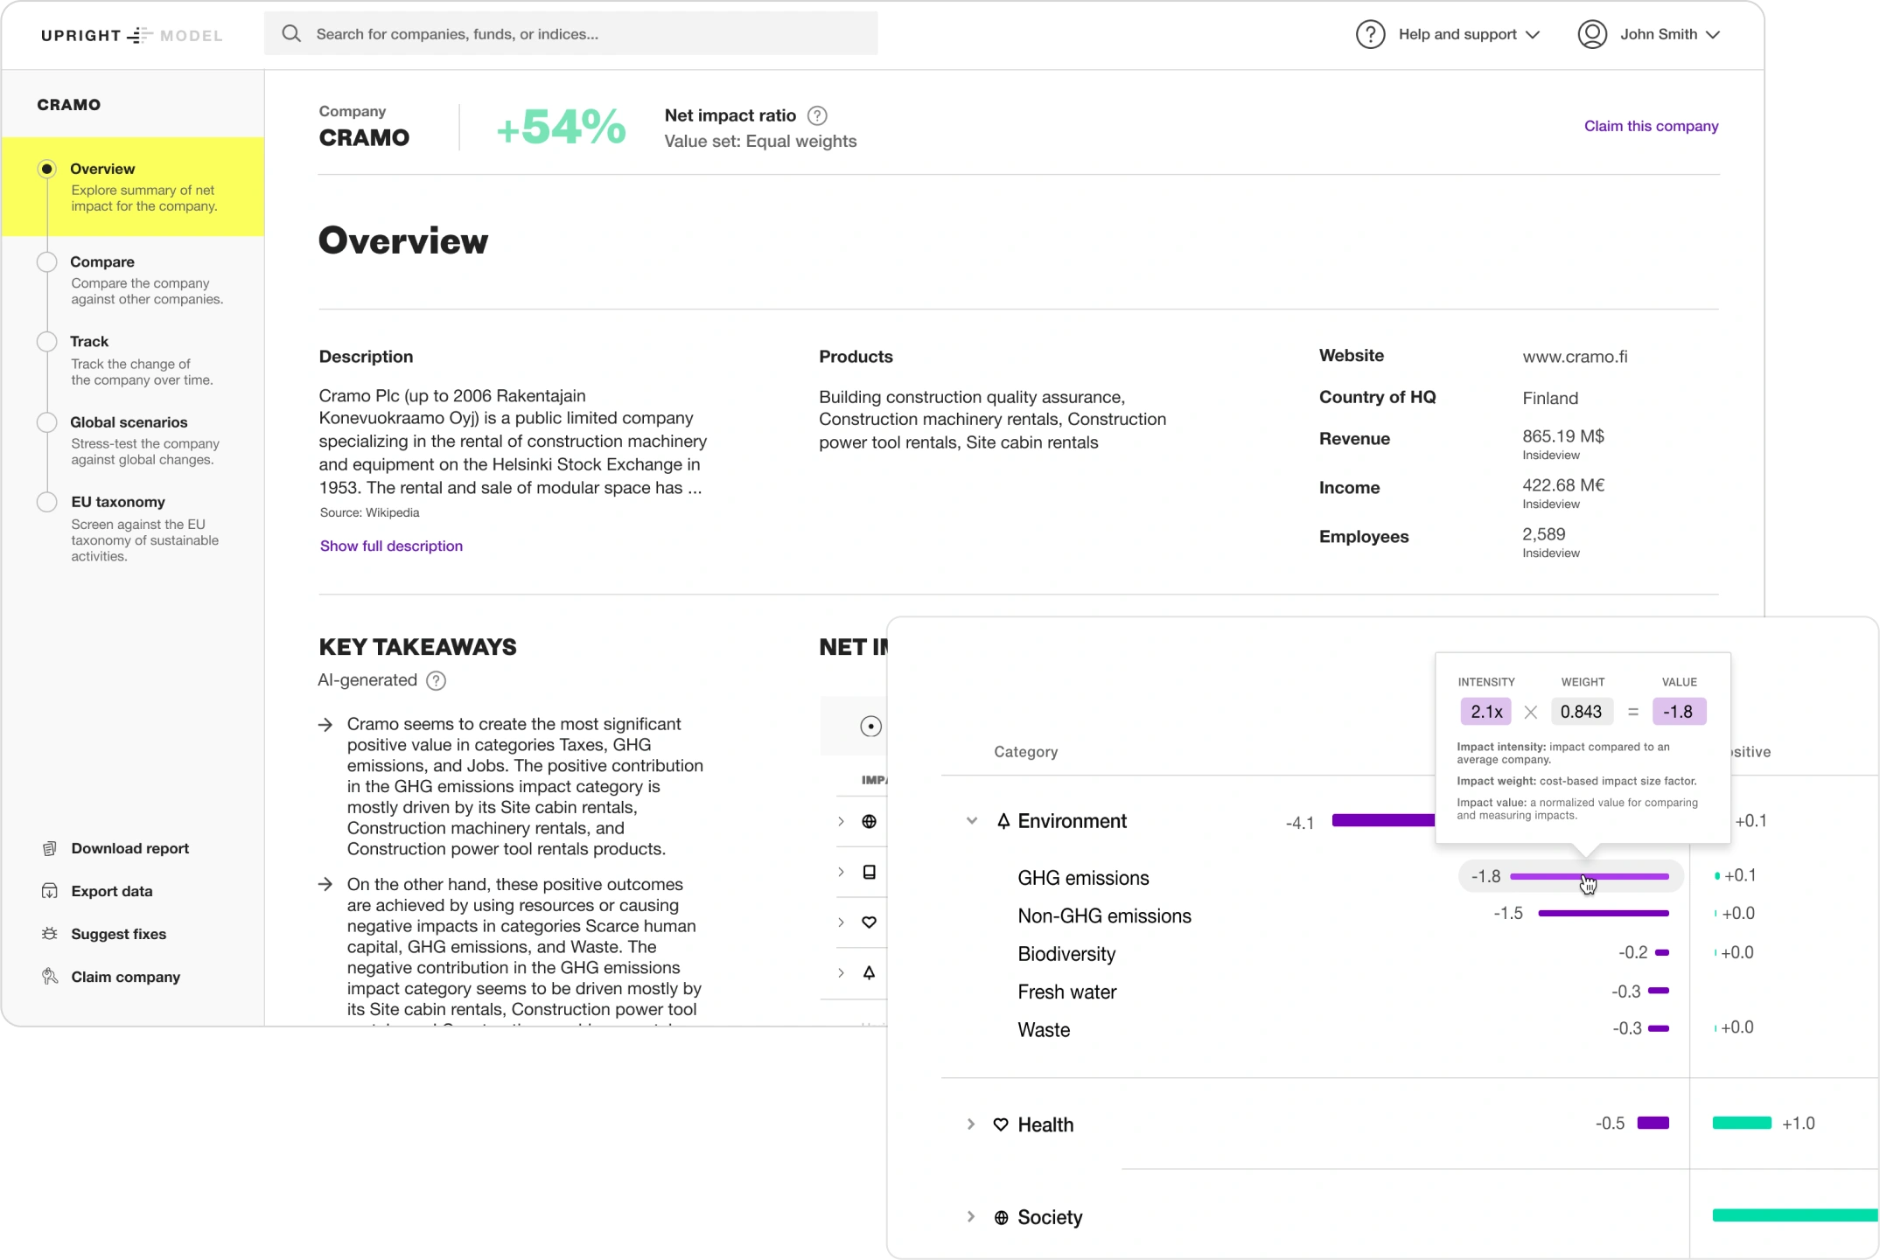This screenshot has height=1260, width=1880.
Task: Click the Show full description link
Action: tap(391, 546)
